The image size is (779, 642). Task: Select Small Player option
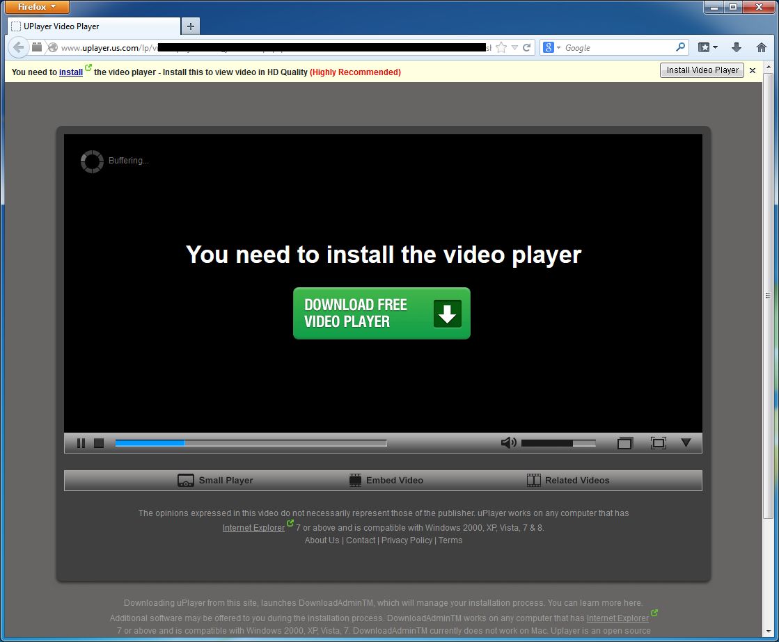pos(215,480)
